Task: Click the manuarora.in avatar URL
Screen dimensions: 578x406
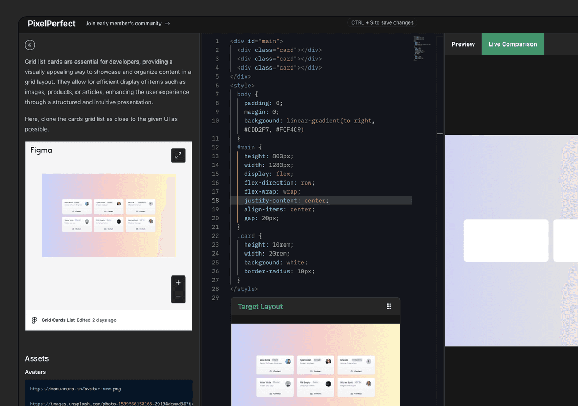Action: (x=75, y=389)
